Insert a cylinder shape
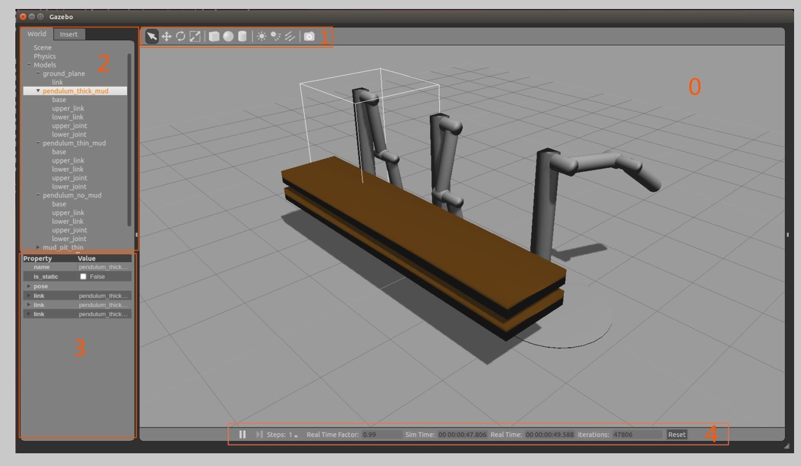Screen dimensions: 801x466 [242, 36]
